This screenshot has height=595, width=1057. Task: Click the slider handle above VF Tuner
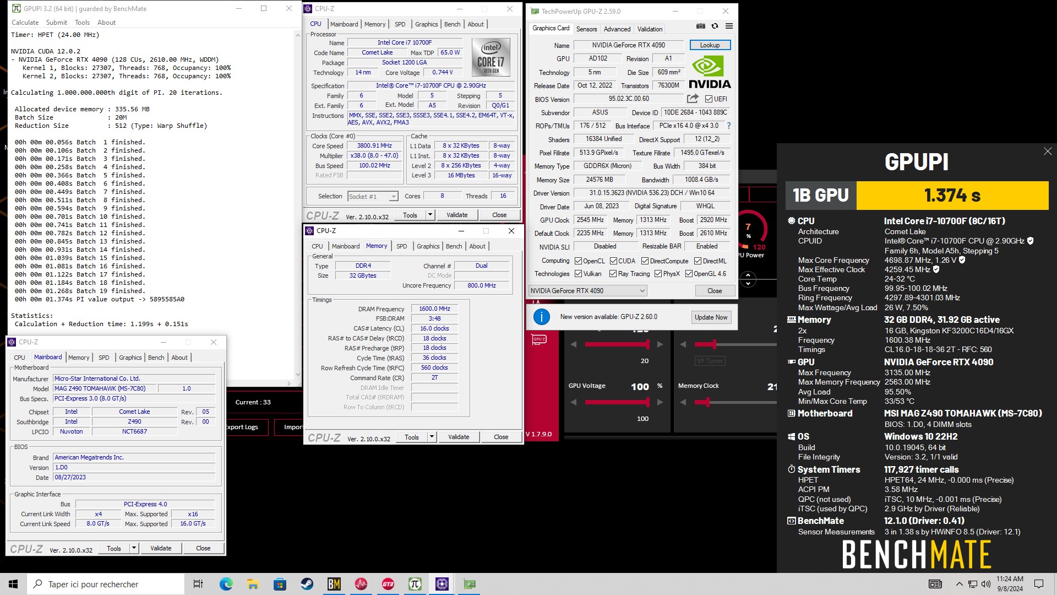click(x=714, y=344)
